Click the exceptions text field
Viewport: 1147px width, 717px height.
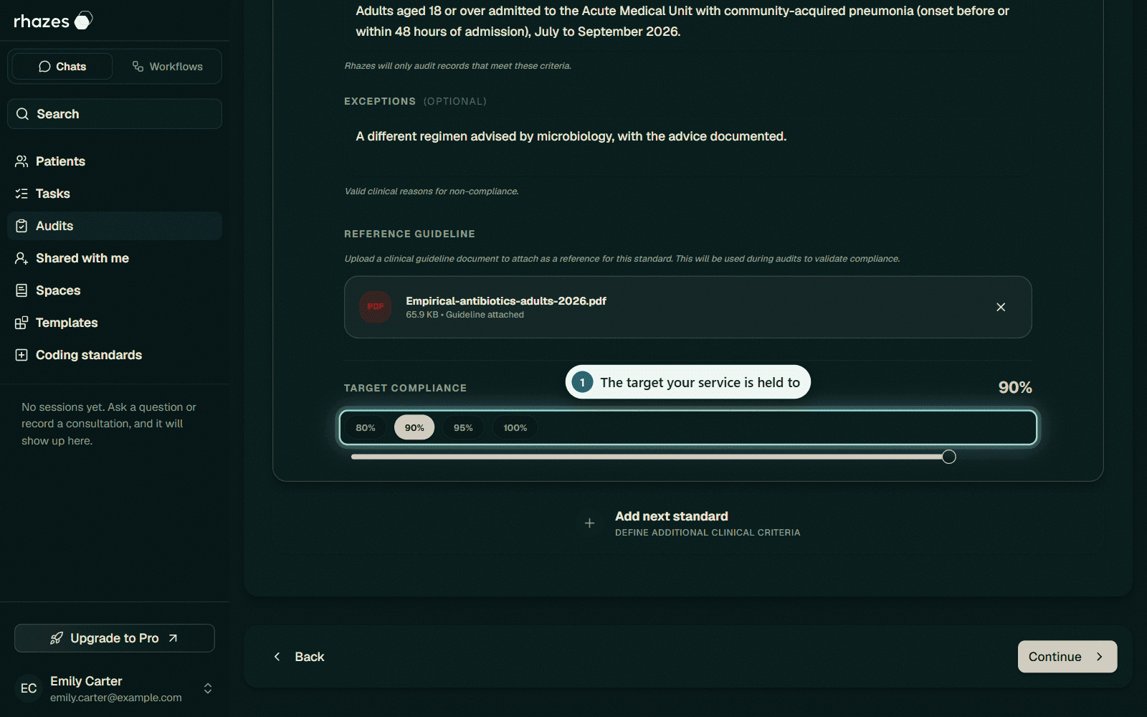pyautogui.click(x=688, y=146)
